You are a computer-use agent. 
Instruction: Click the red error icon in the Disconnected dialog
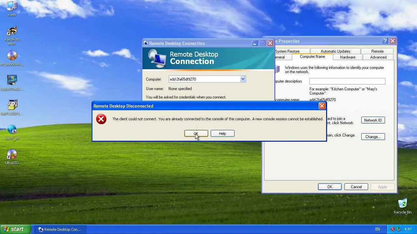101,119
